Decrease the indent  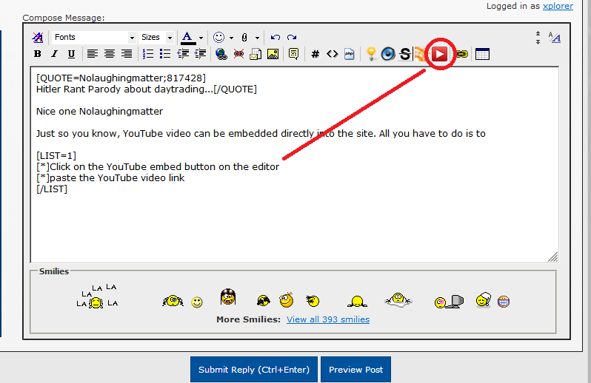pyautogui.click(x=183, y=54)
